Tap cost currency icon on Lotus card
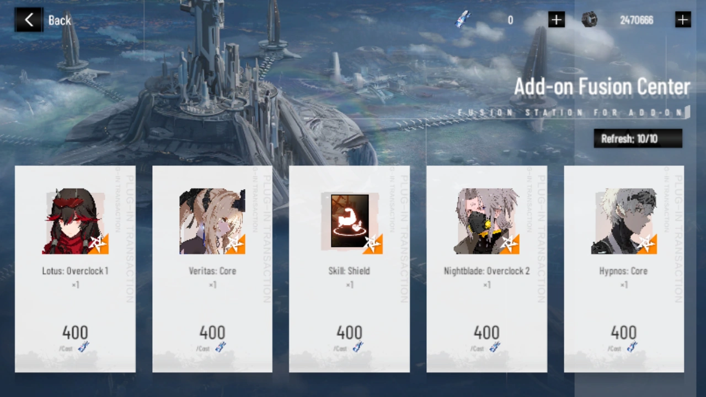 83,347
